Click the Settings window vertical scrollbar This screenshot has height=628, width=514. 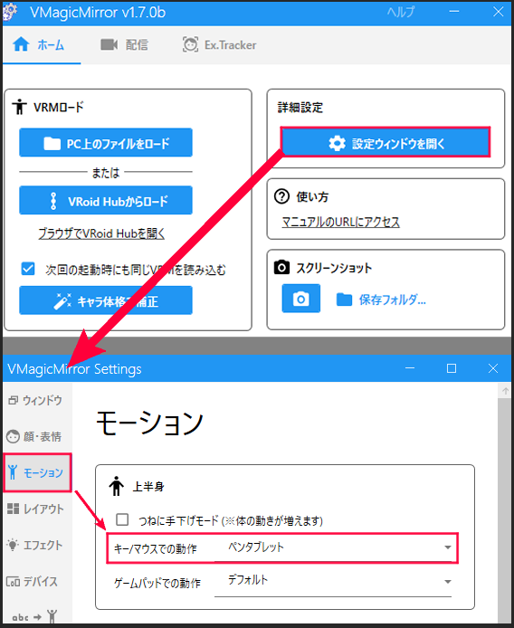click(x=504, y=509)
